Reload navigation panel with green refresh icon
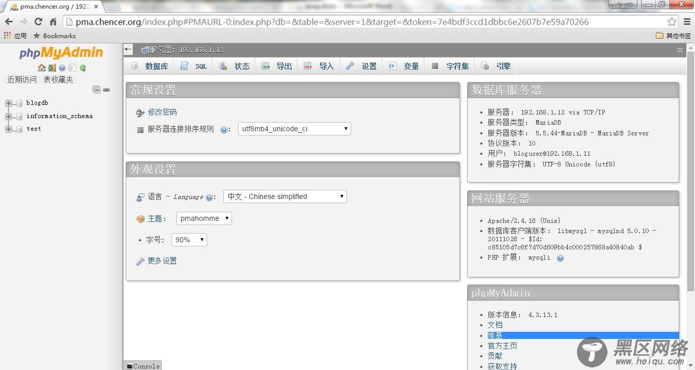This screenshot has height=370, width=695. click(x=82, y=68)
